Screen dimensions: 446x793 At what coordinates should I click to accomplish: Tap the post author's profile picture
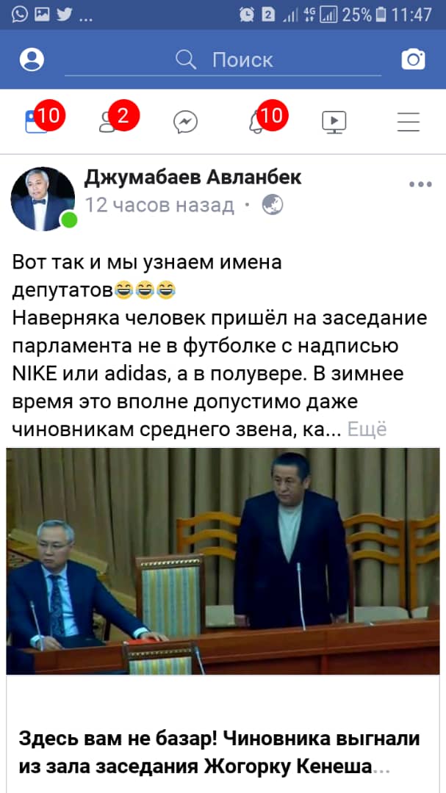[x=43, y=199]
